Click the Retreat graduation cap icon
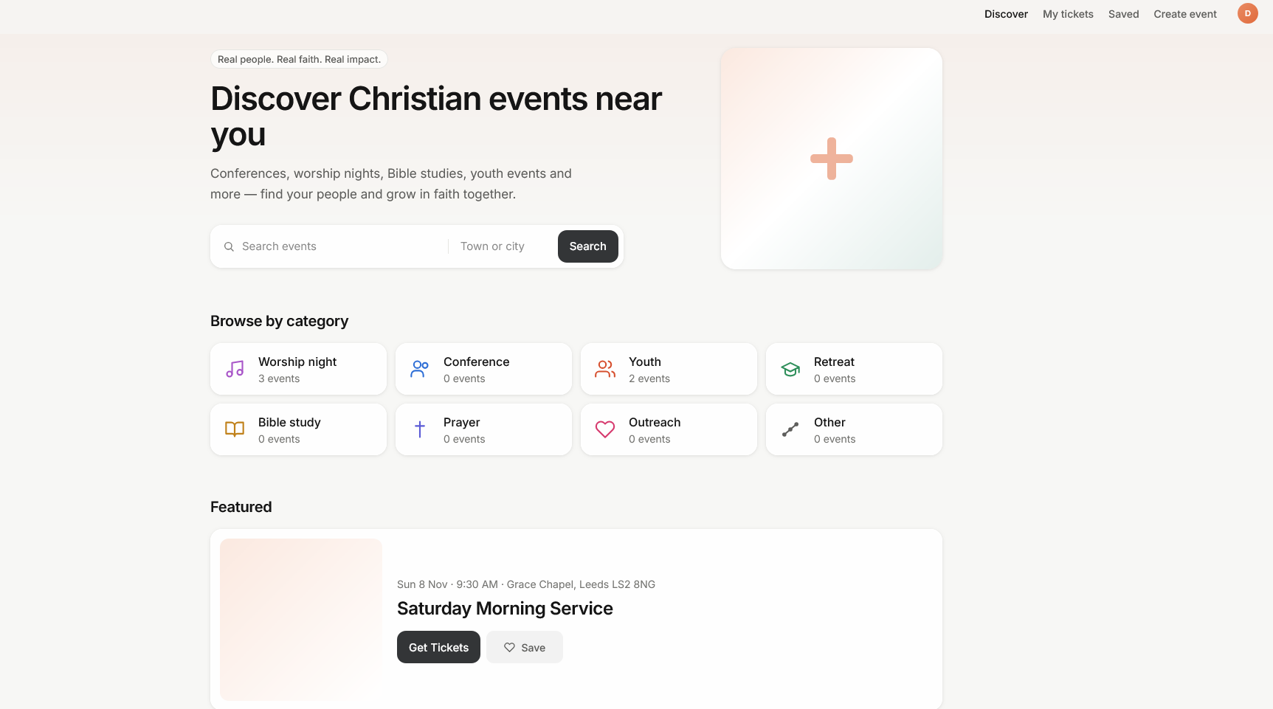Viewport: 1273px width, 709px height. click(790, 369)
